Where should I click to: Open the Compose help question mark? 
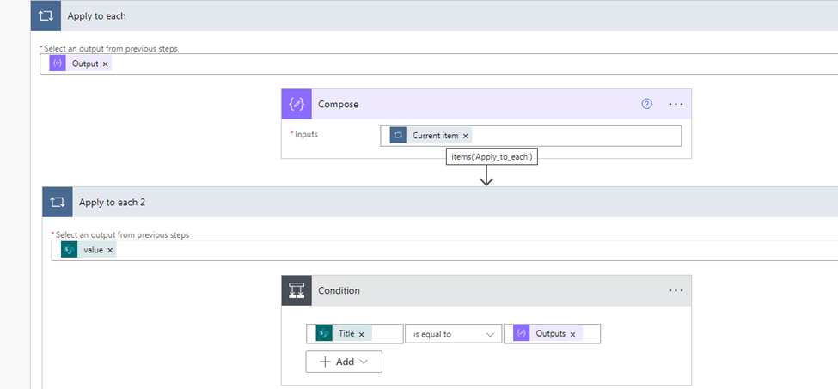(x=646, y=104)
